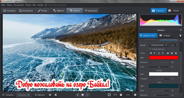The height and width of the screenshot is (98, 184).
Task: Switch to the Ретушь tab with brush icon
Action: click(x=42, y=11)
